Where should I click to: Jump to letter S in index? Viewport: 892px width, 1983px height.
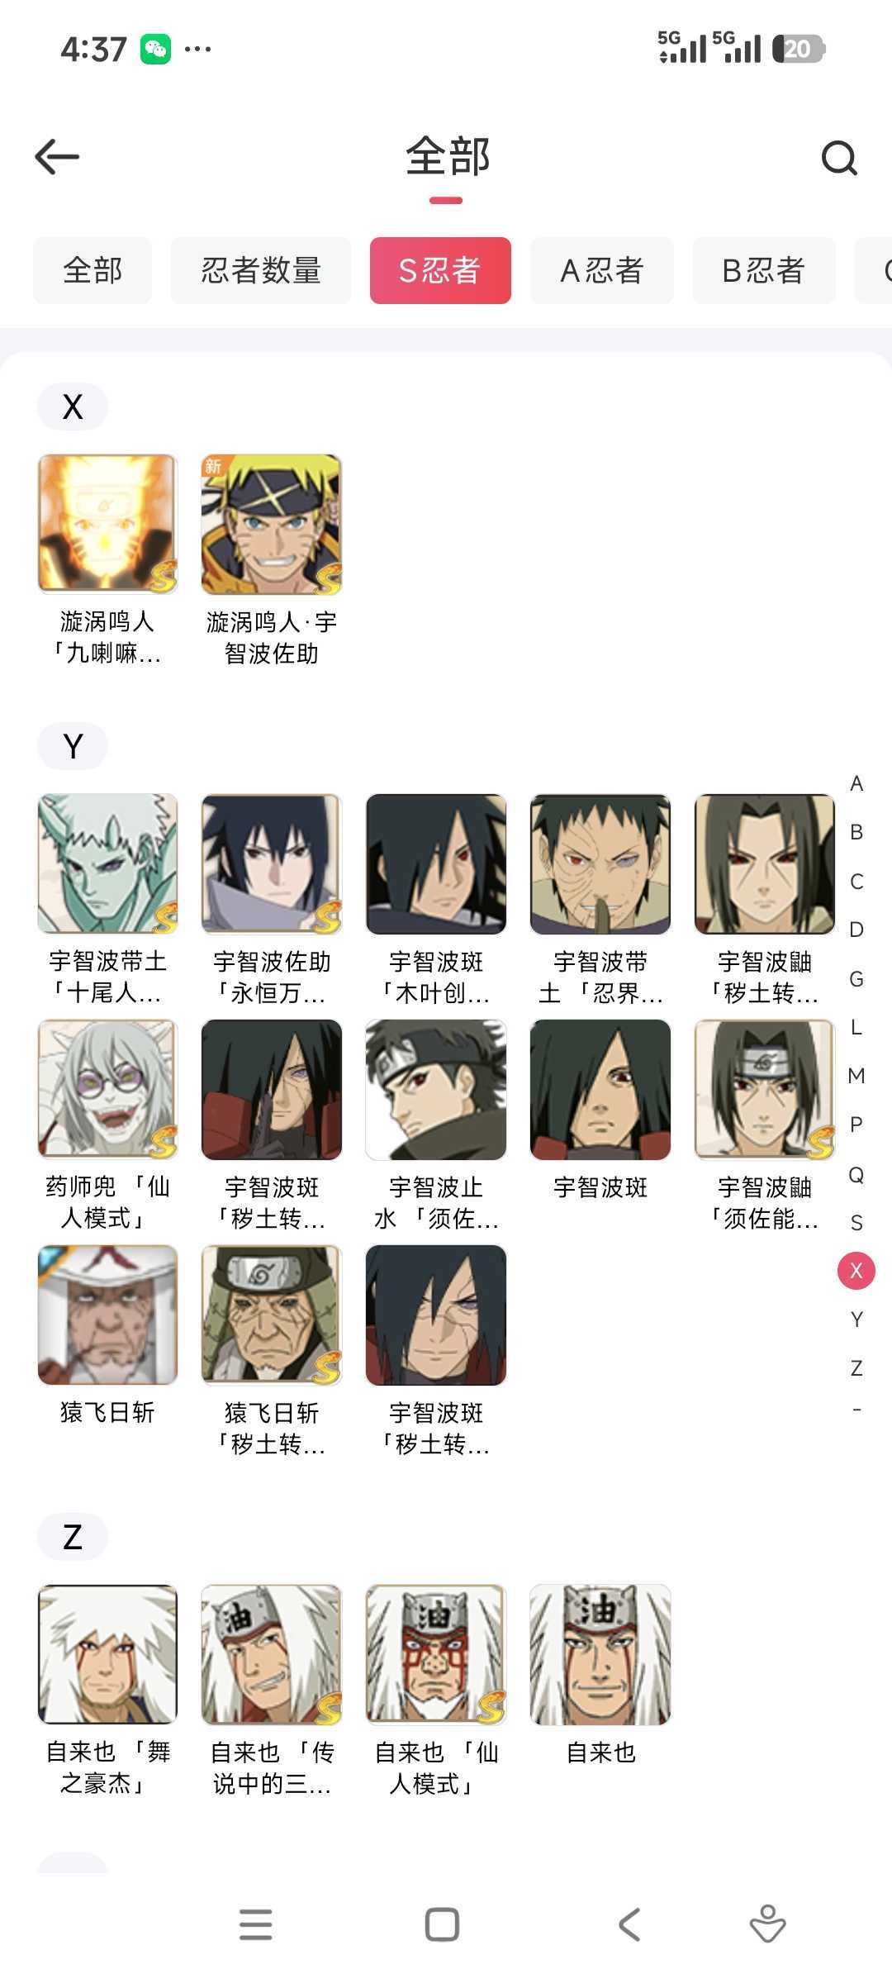click(856, 1222)
